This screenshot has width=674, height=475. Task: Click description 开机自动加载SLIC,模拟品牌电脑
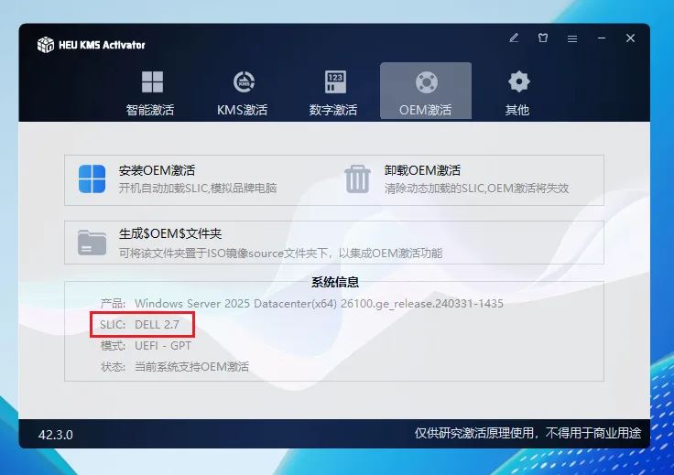198,189
